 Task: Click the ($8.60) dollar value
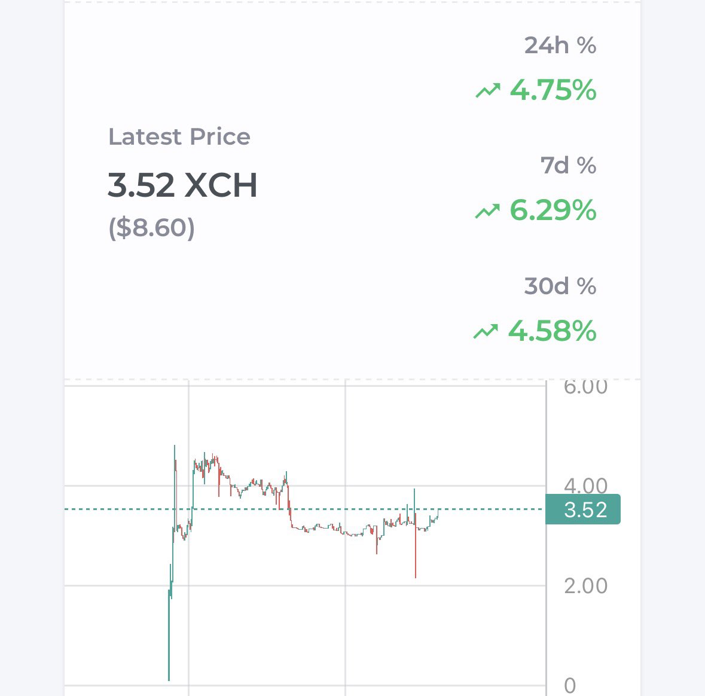click(152, 228)
